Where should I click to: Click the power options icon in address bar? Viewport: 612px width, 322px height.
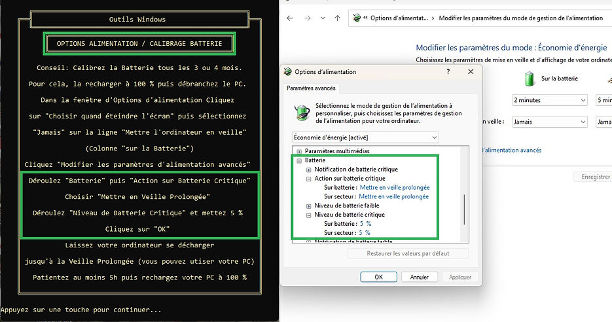[x=356, y=18]
